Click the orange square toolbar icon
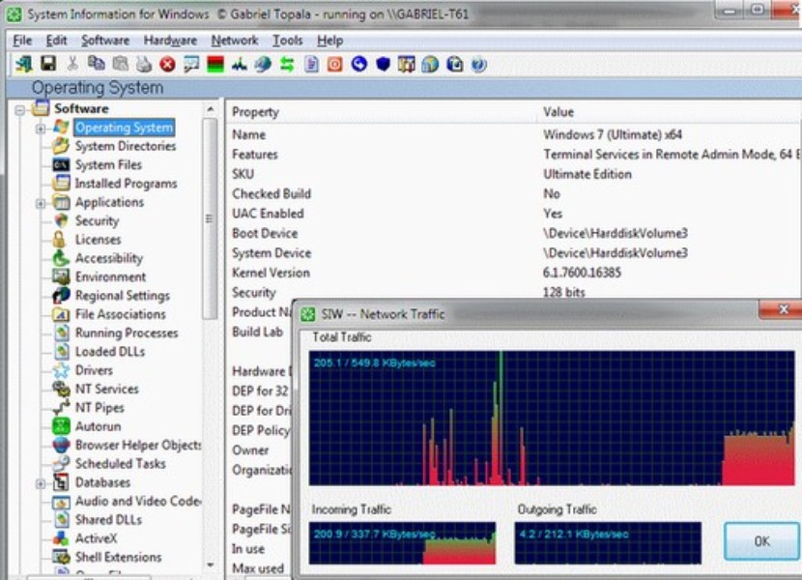The height and width of the screenshot is (580, 802). (335, 65)
